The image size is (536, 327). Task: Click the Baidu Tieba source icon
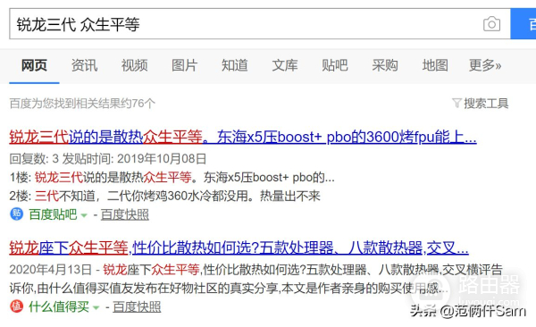[x=16, y=214]
